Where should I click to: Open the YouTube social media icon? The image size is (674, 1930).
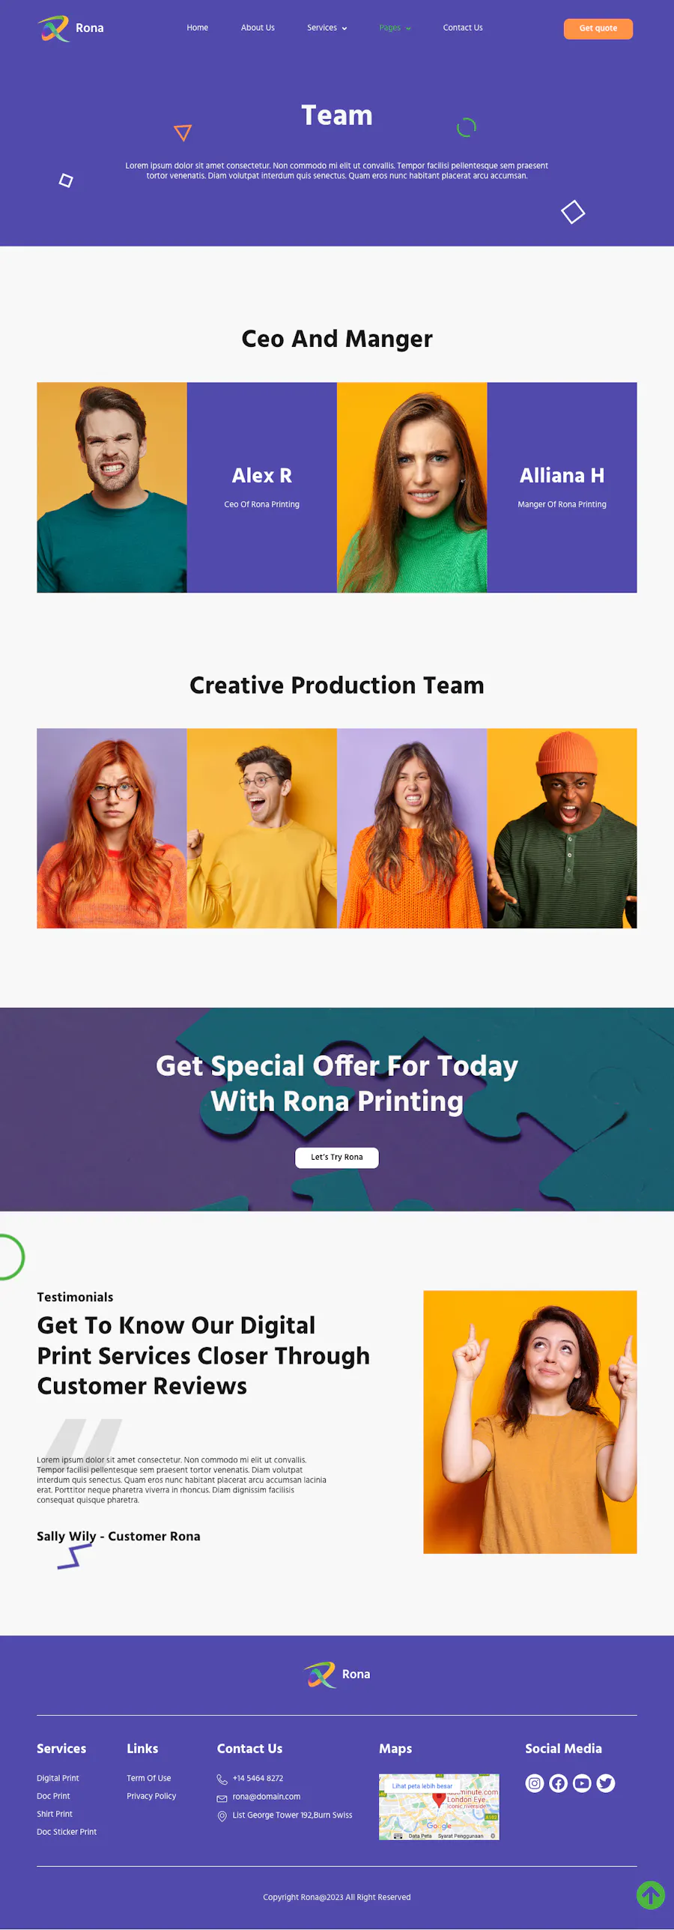coord(582,1783)
